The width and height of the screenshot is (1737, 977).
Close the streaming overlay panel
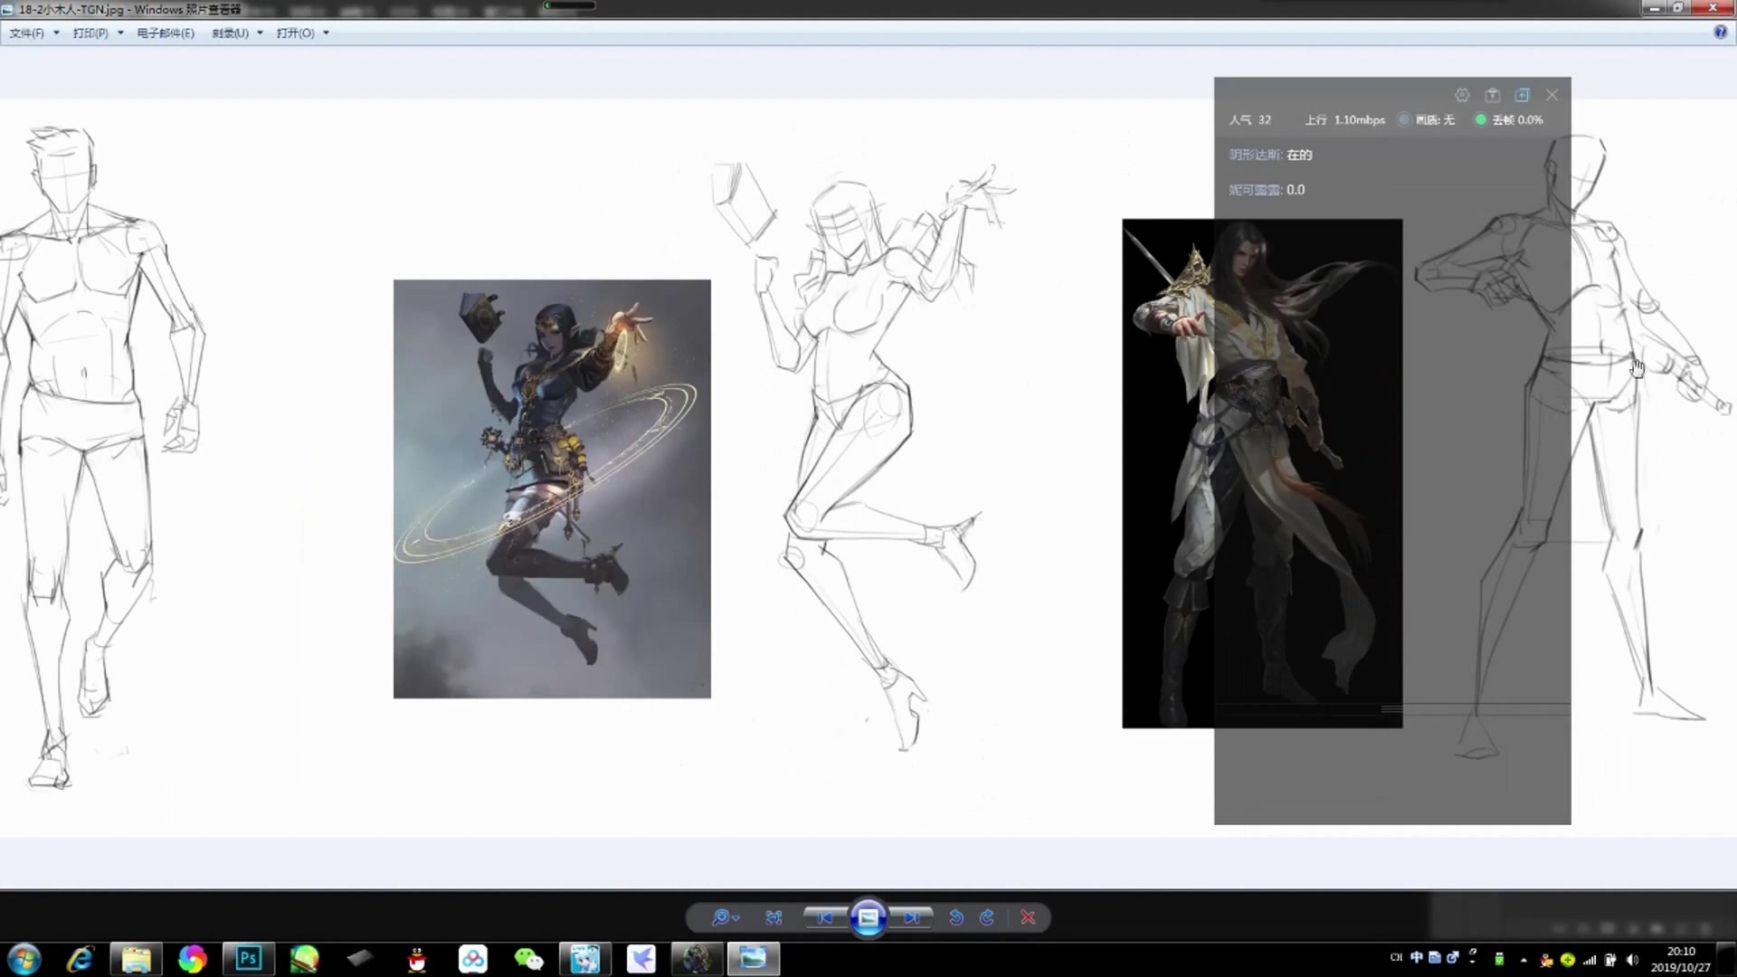pos(1552,95)
